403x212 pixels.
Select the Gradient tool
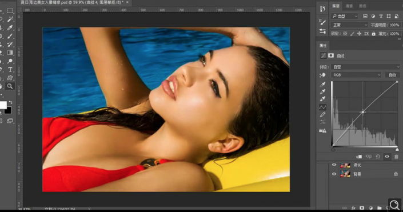click(10, 53)
